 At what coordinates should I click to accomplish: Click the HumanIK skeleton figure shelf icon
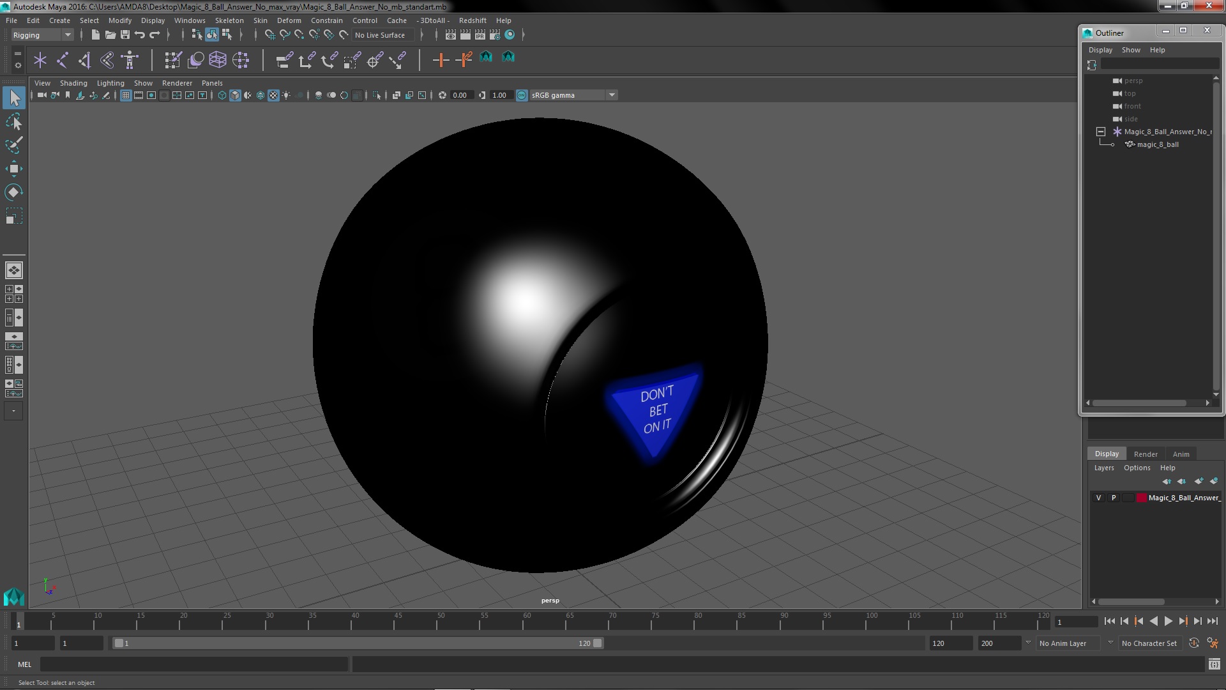coord(130,60)
